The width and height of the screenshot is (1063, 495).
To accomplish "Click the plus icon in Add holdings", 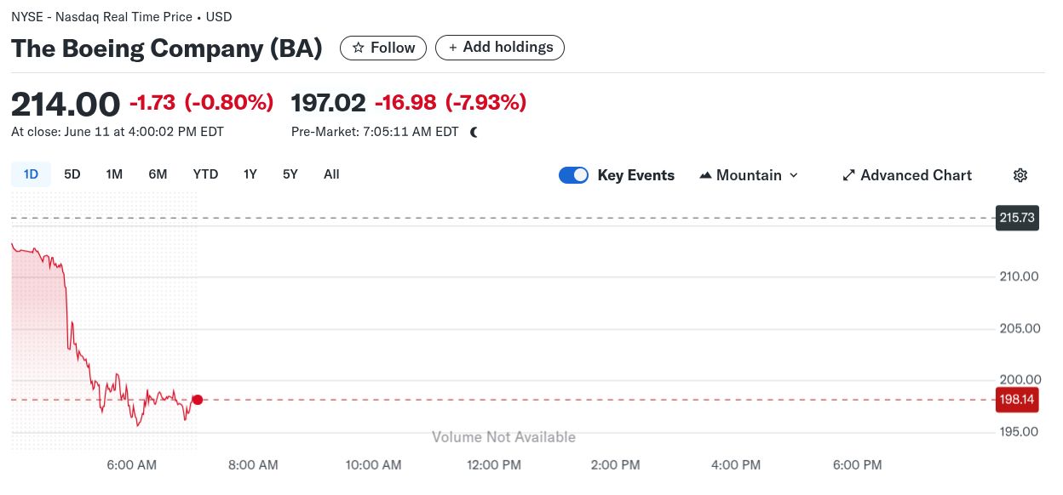I will click(453, 48).
